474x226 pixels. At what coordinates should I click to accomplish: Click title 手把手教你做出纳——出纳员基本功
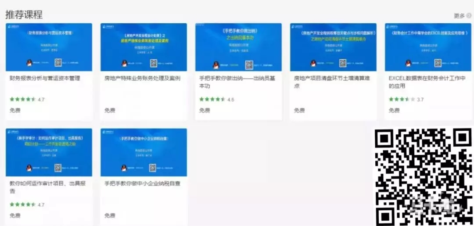click(x=237, y=82)
